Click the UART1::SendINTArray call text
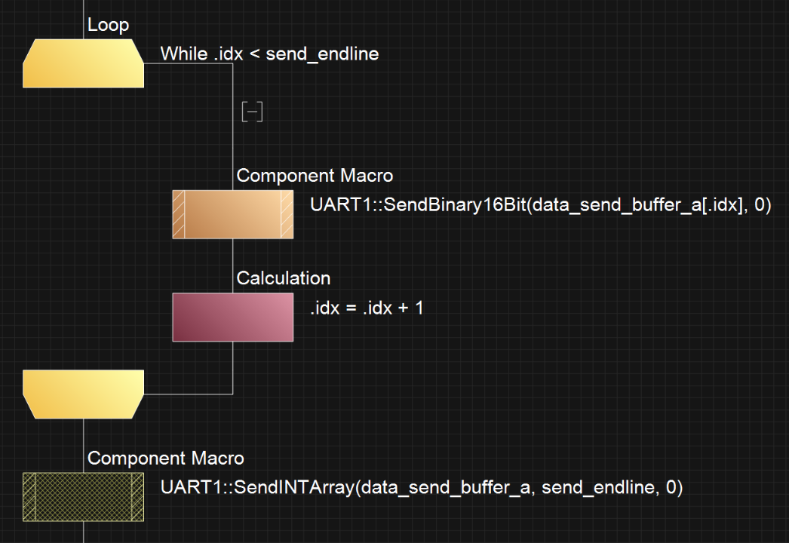This screenshot has width=789, height=543. click(421, 487)
